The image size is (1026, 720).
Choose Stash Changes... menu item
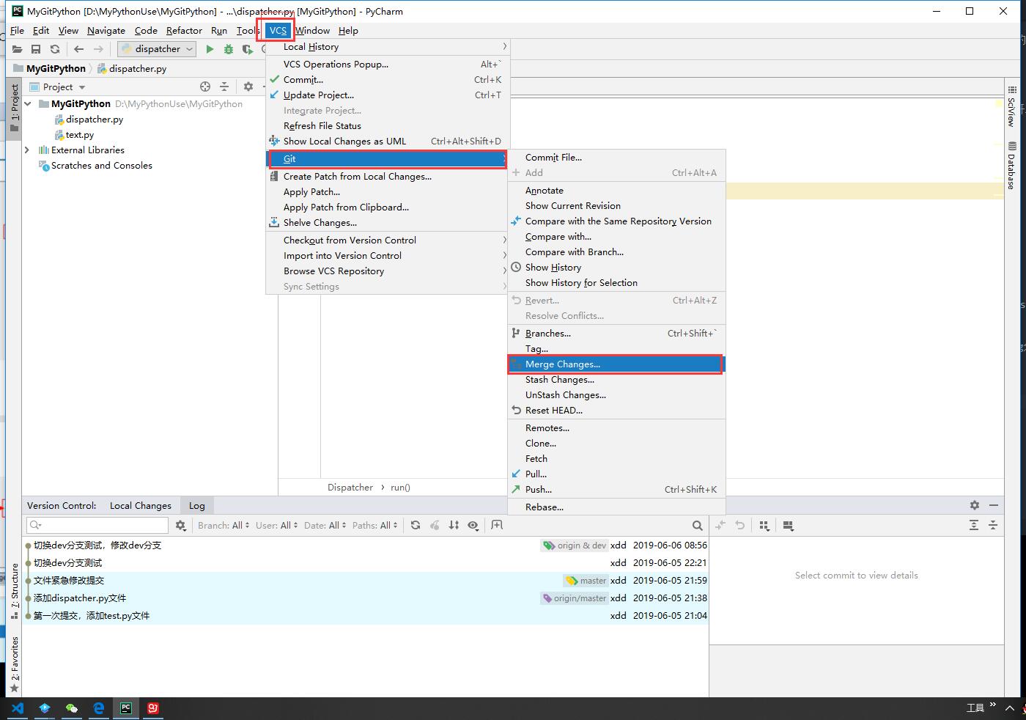coord(616,380)
